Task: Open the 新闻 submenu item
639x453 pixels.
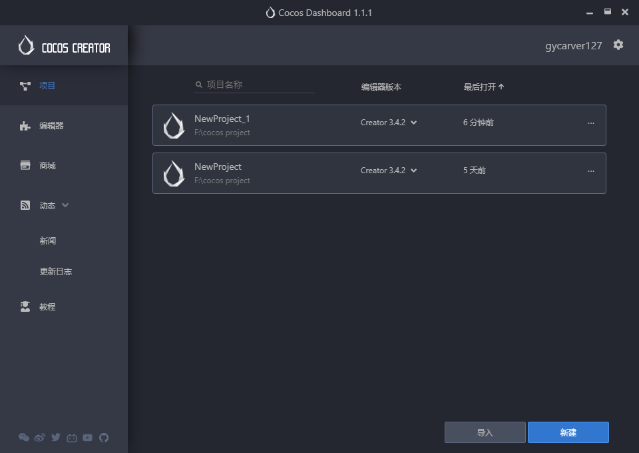Action: pos(48,240)
